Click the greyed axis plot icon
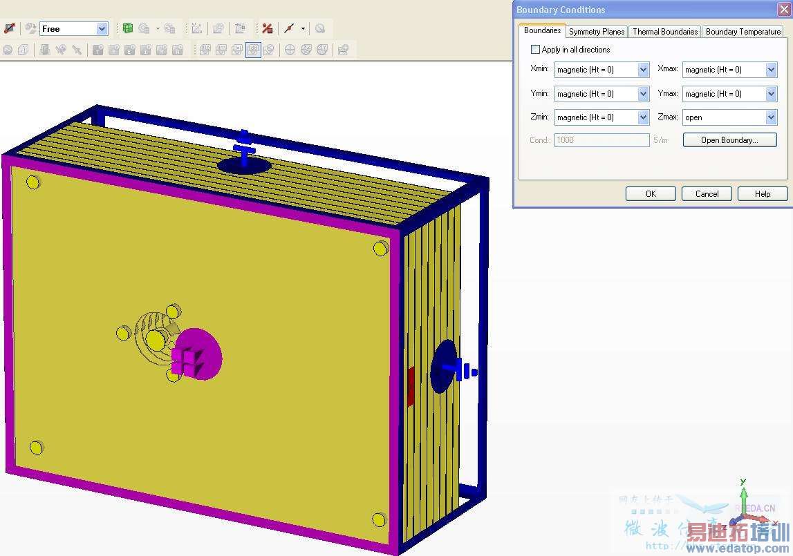This screenshot has width=793, height=556. [197, 28]
